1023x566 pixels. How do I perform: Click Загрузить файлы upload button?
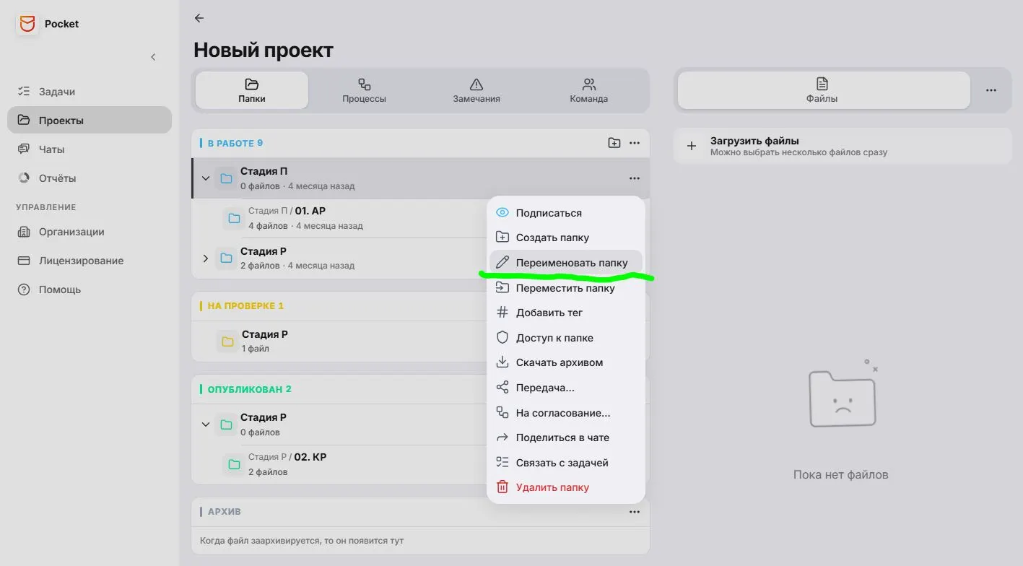coord(843,146)
